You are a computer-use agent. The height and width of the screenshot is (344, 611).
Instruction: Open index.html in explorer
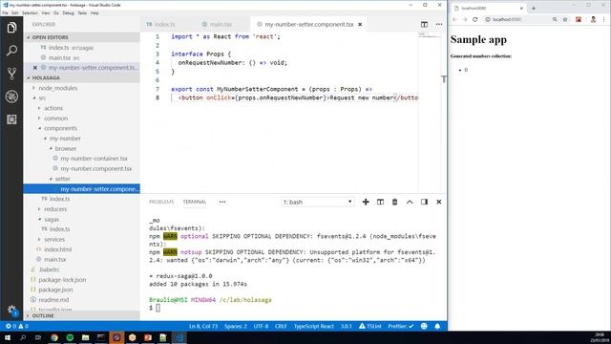point(57,249)
